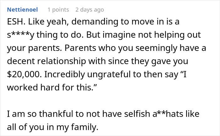Click the 'ESH.' verdict at comment start
Image resolution: width=220 pixels, height=136 pixels.
[16, 22]
